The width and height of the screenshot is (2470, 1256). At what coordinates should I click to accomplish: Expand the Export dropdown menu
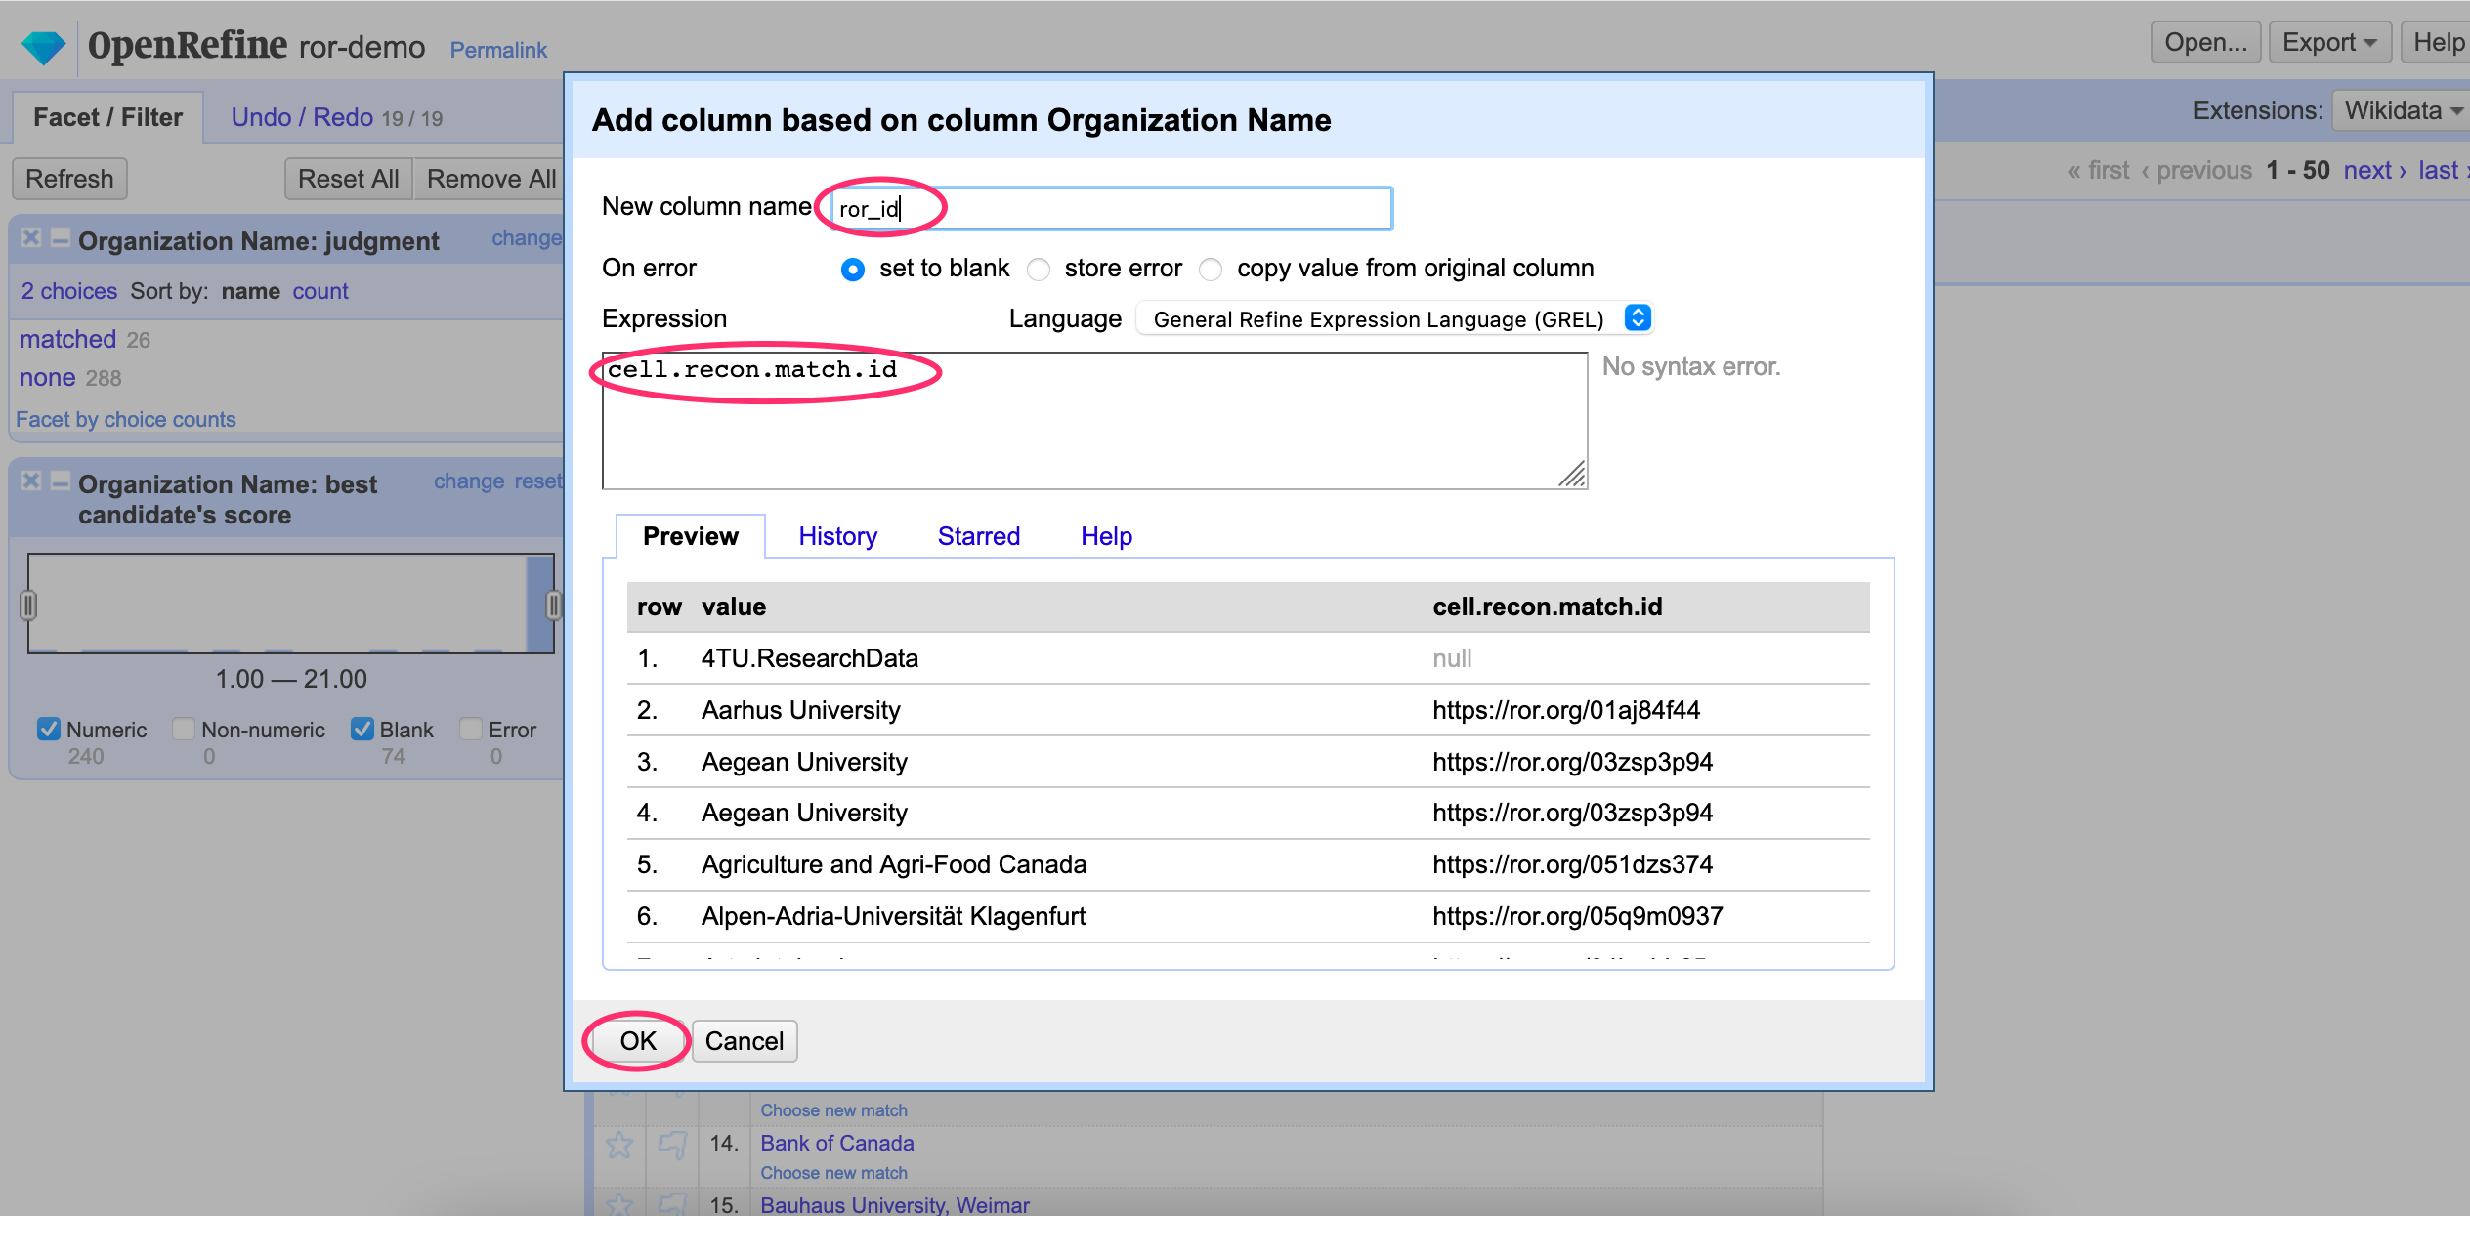(2329, 43)
